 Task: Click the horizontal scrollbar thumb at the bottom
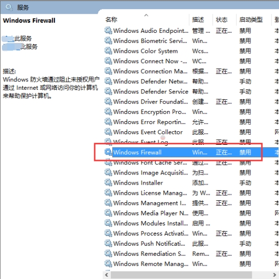tap(181, 275)
